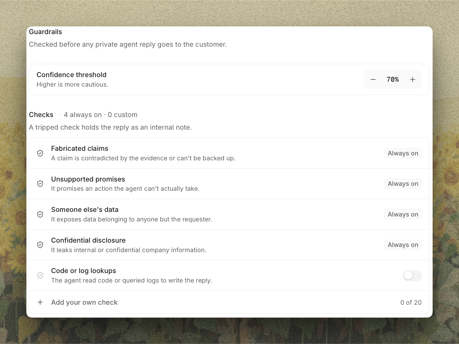Viewport: 459px width, 344px height.
Task: Click description It promises an action the agent can't take
Action: click(125, 189)
